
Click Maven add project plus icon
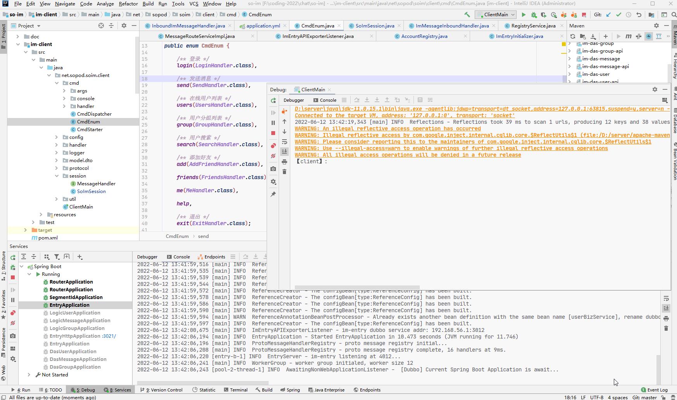[606, 36]
